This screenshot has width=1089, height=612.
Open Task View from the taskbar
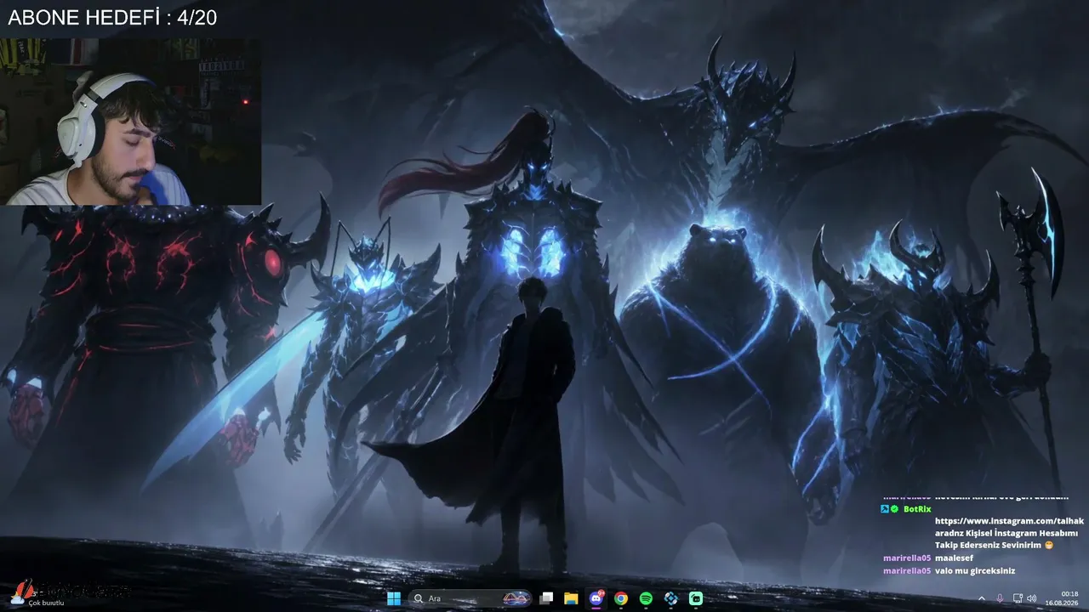[547, 598]
